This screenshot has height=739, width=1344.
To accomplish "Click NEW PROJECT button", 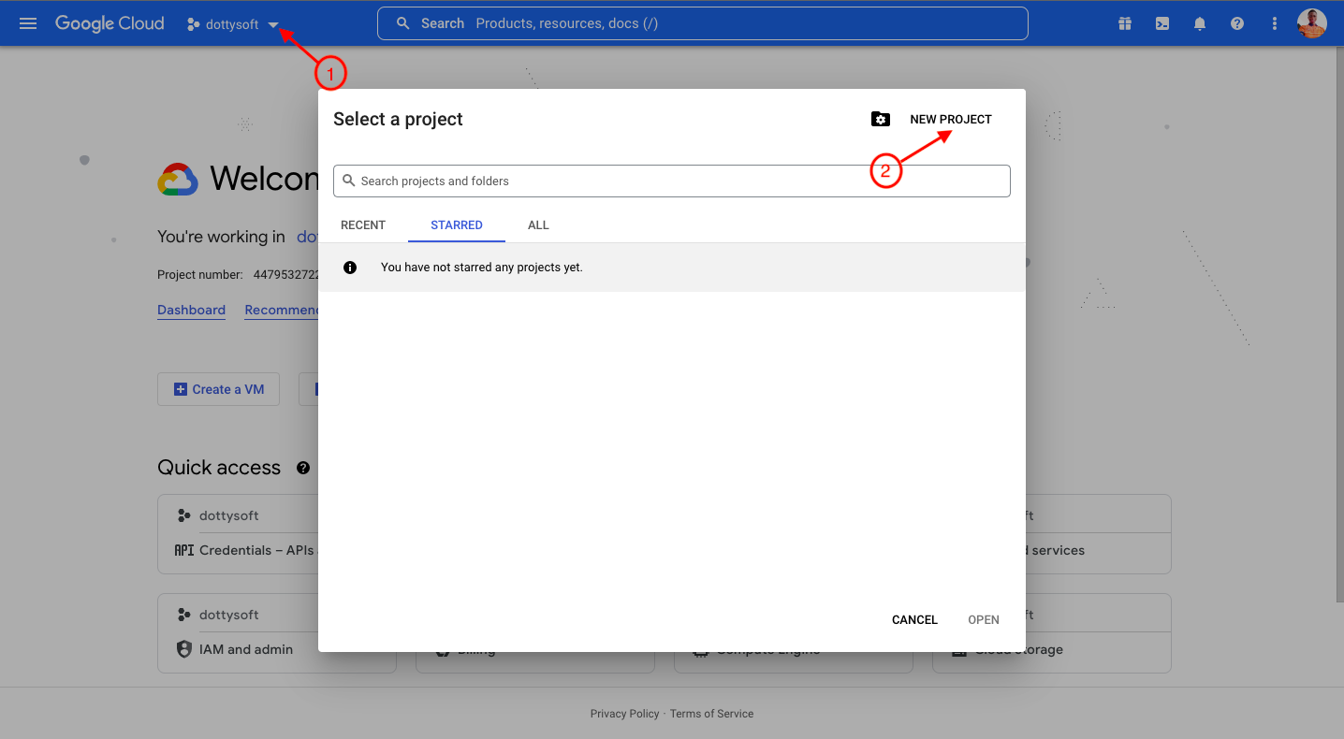I will click(951, 119).
